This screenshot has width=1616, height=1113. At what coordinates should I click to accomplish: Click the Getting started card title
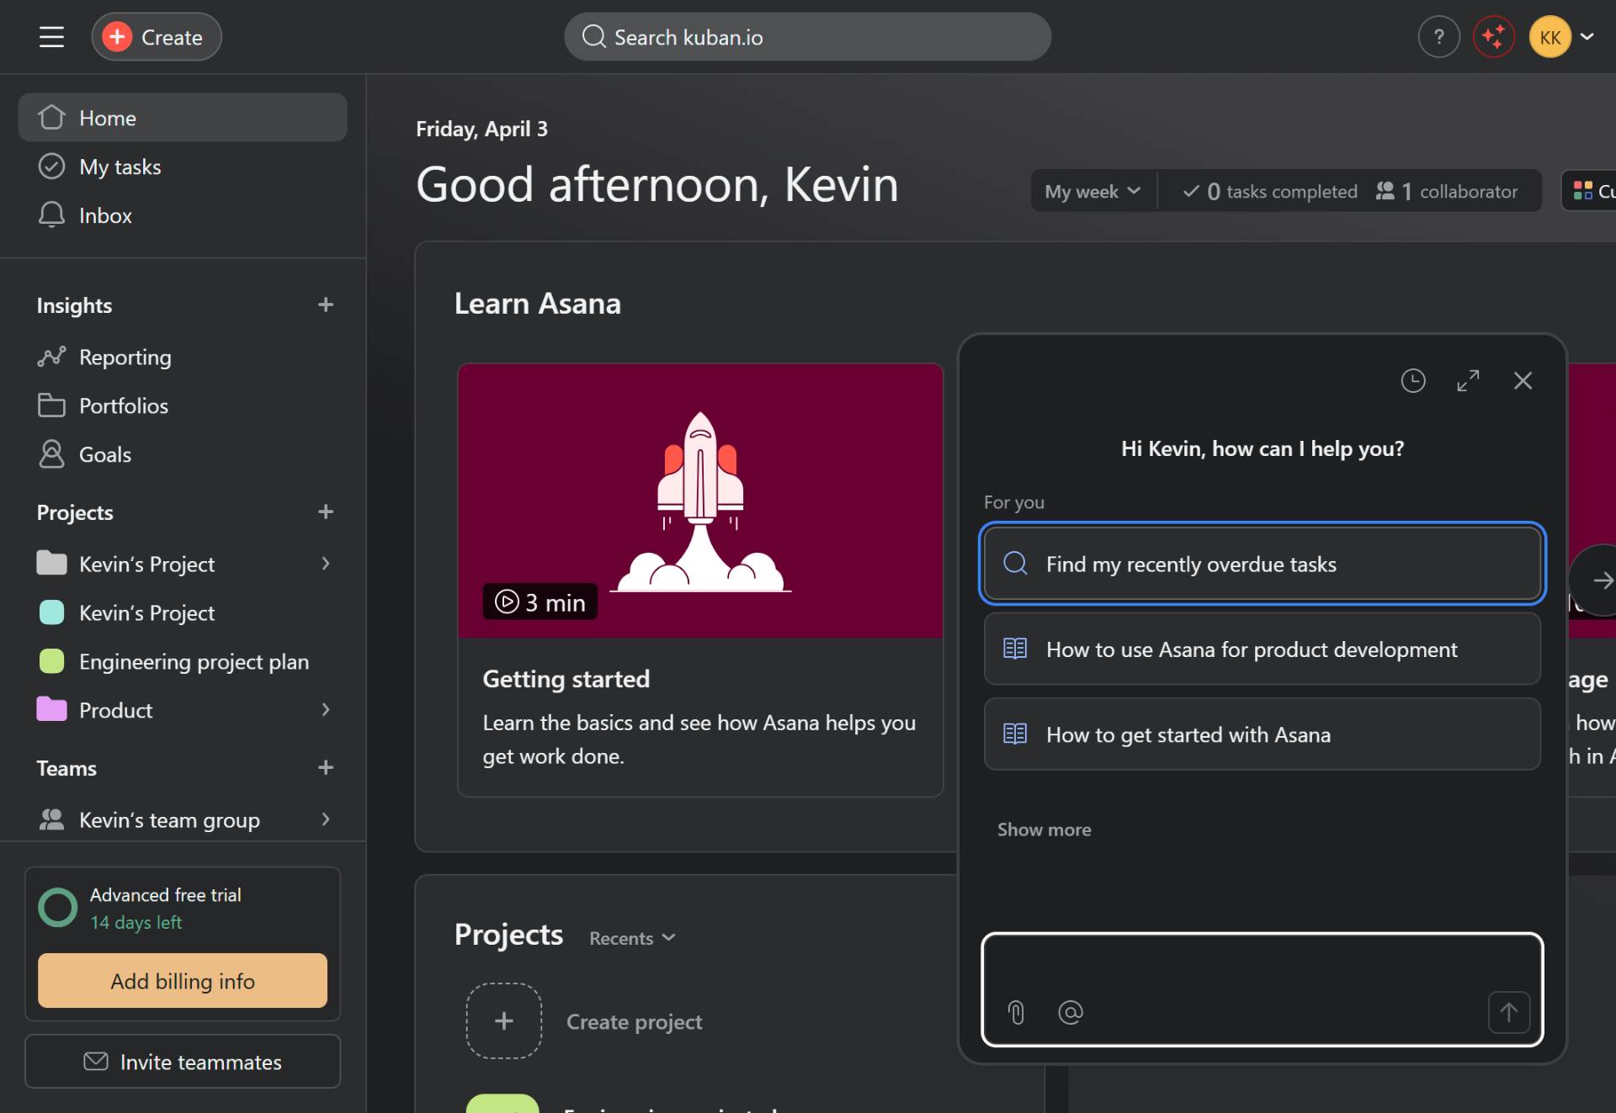(566, 679)
